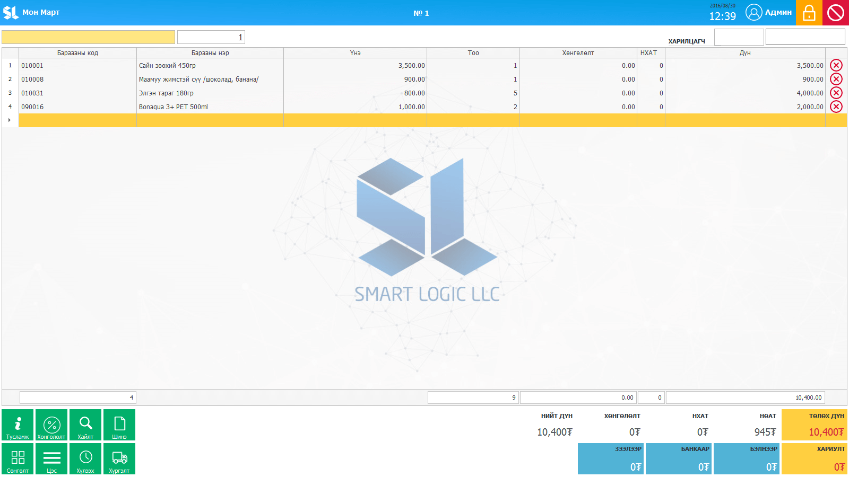Open the Хүргэлт delivery button
849x477 pixels.
click(119, 458)
